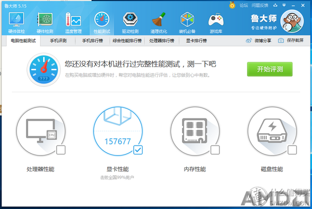This screenshot has height=209, width=312.
Task: Click the 微博分享 share link
Action: [263, 41]
